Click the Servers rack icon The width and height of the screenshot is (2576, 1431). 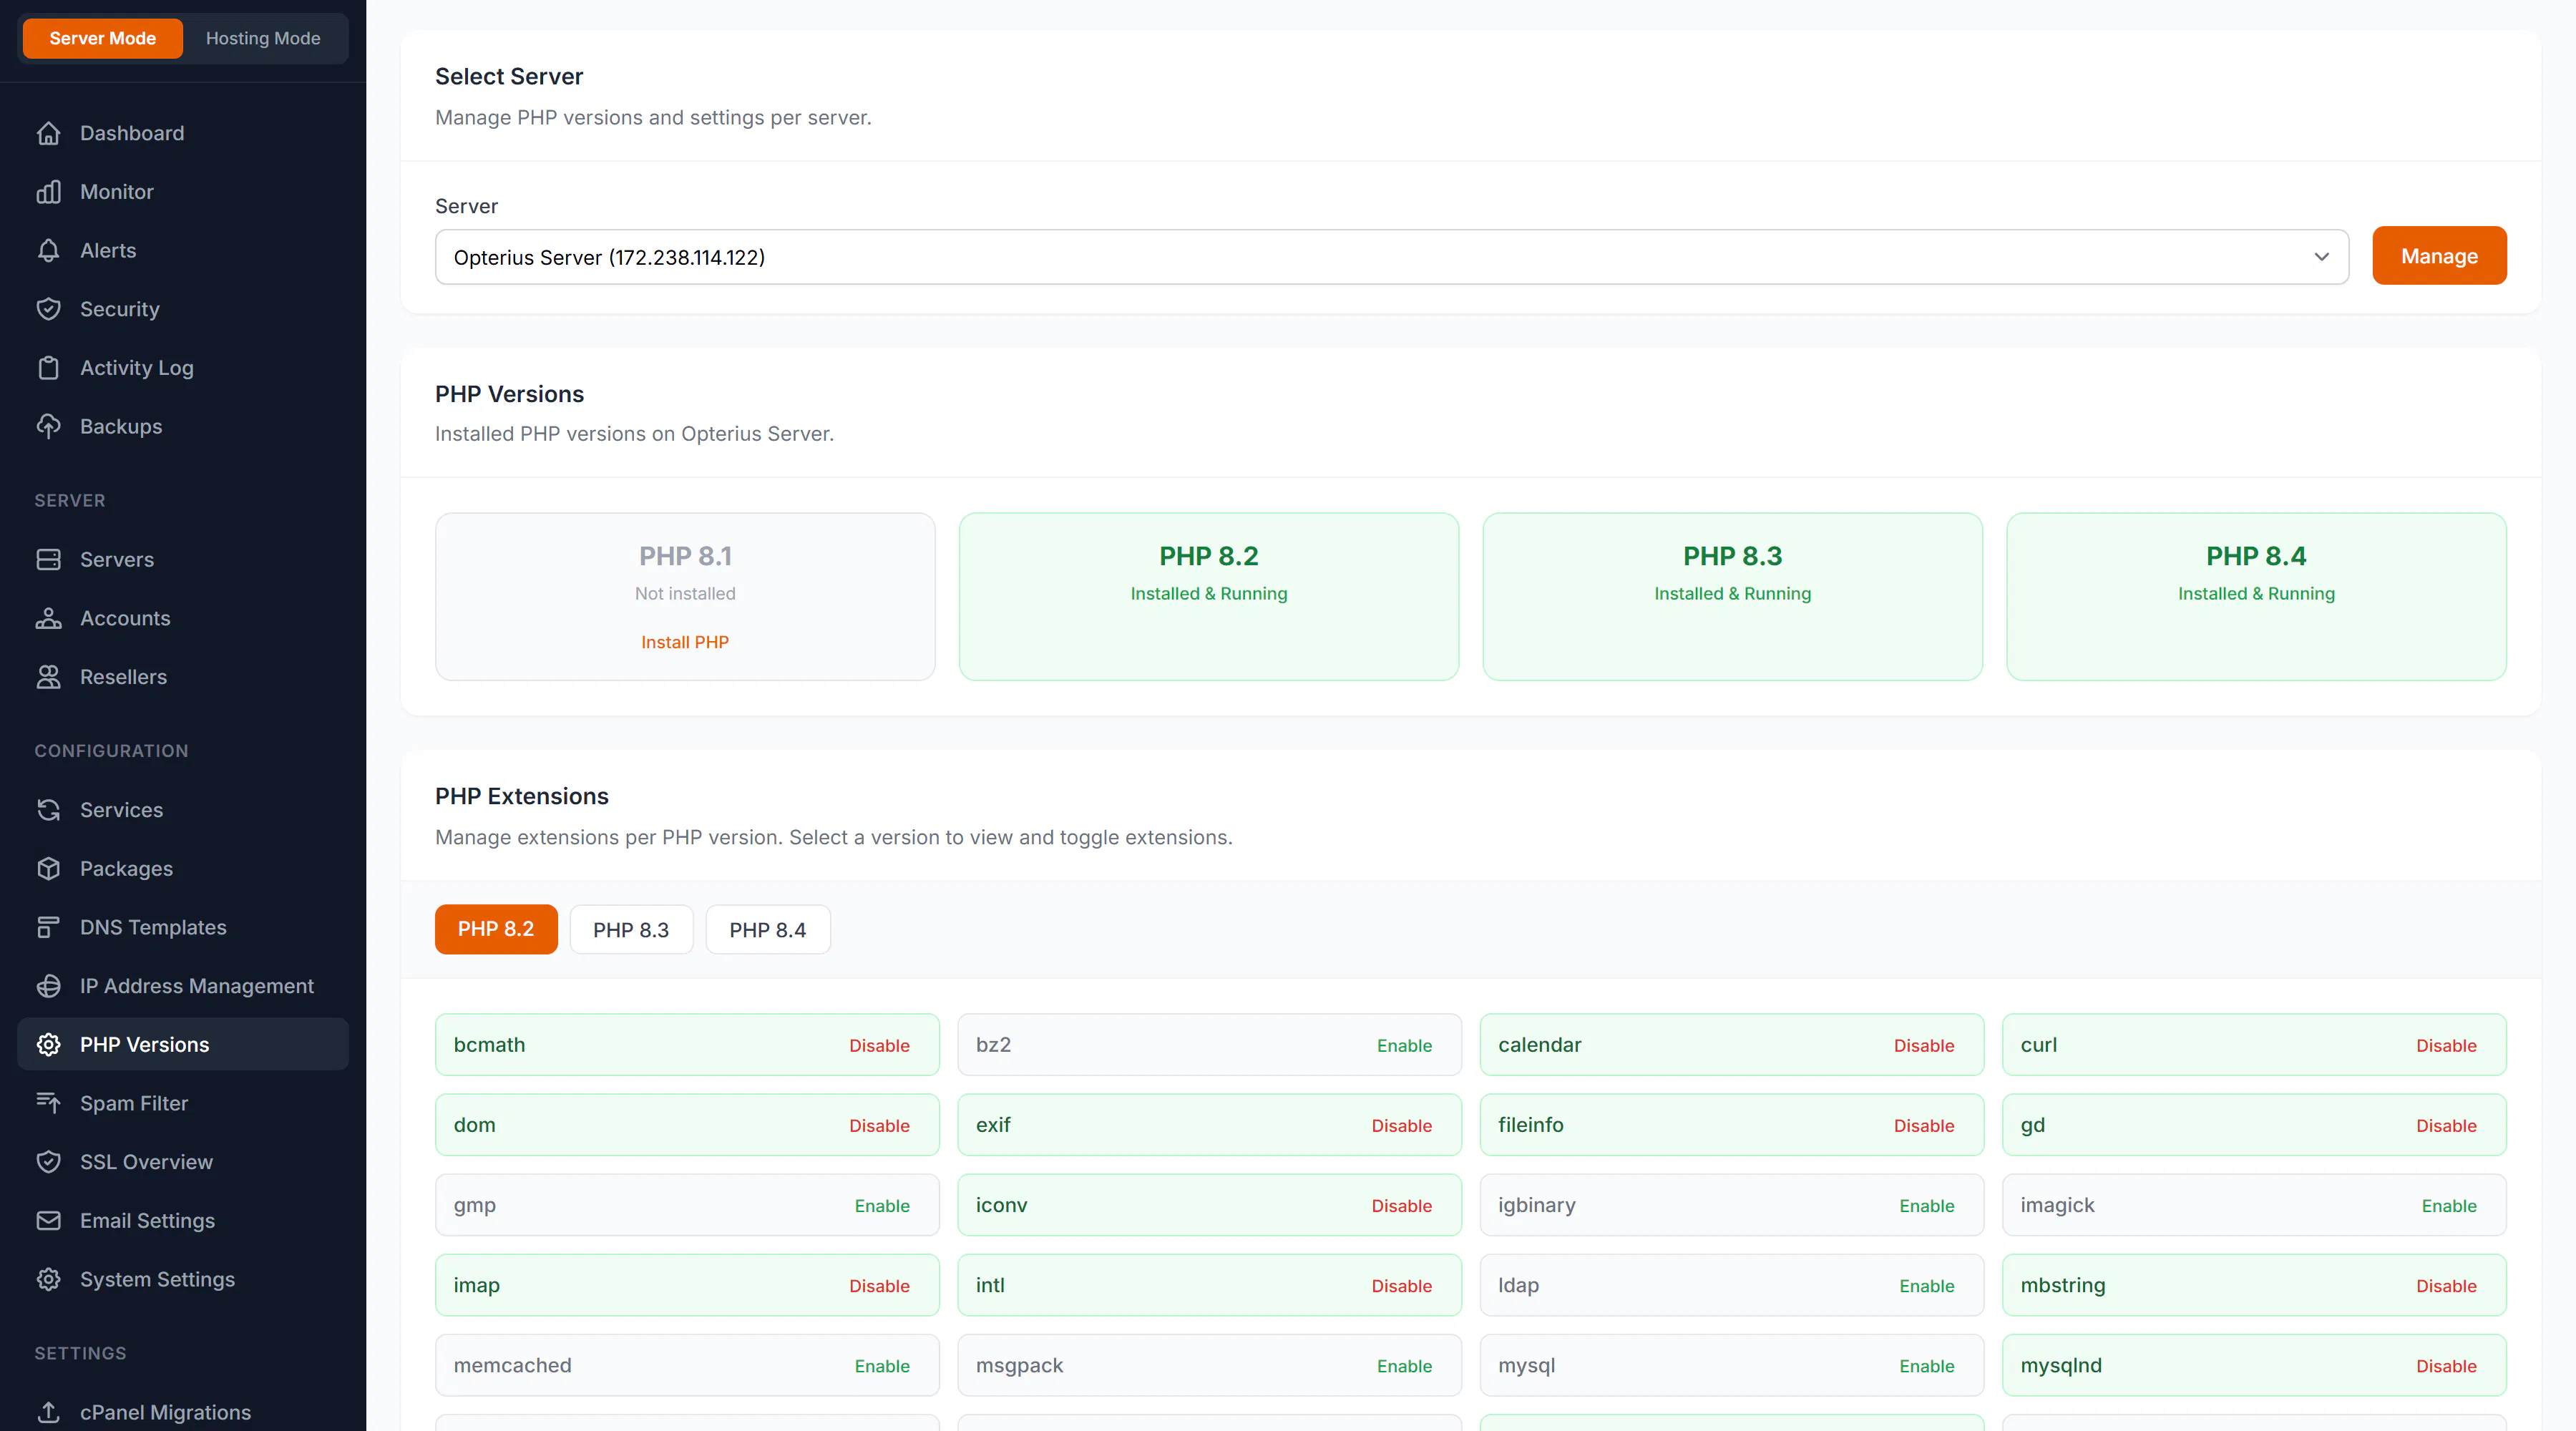pyautogui.click(x=48, y=559)
